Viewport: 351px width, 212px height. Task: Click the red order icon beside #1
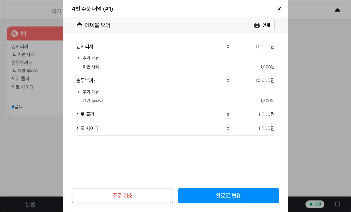pyautogui.click(x=14, y=33)
